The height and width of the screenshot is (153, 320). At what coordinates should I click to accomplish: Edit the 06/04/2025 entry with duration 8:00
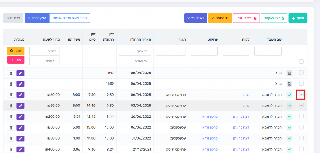20,95
